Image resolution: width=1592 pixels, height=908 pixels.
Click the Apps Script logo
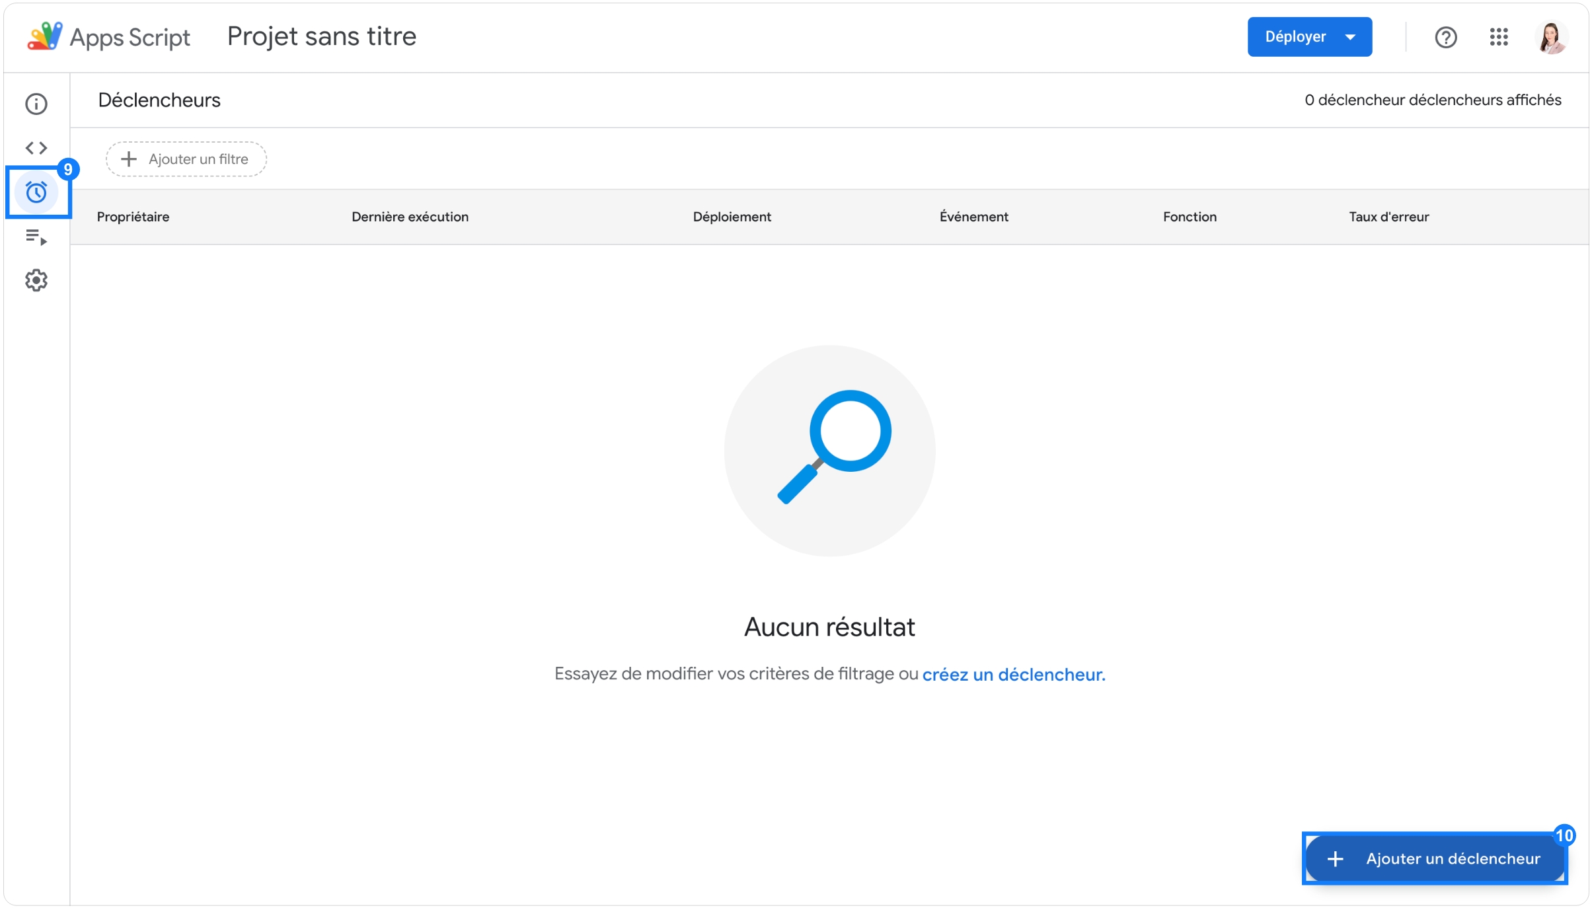pyautogui.click(x=108, y=36)
